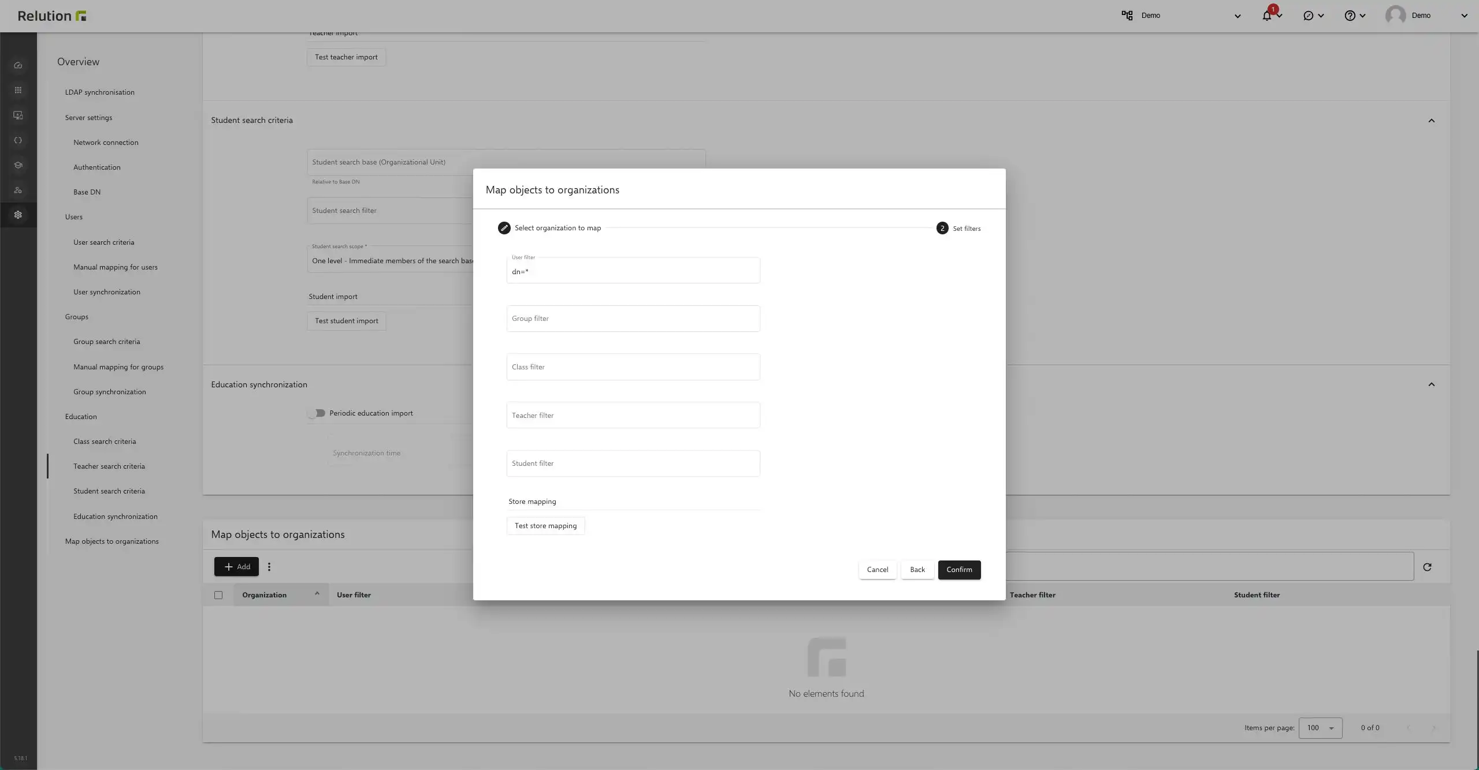Click the Demo user avatar
The height and width of the screenshot is (770, 1479).
tap(1395, 16)
